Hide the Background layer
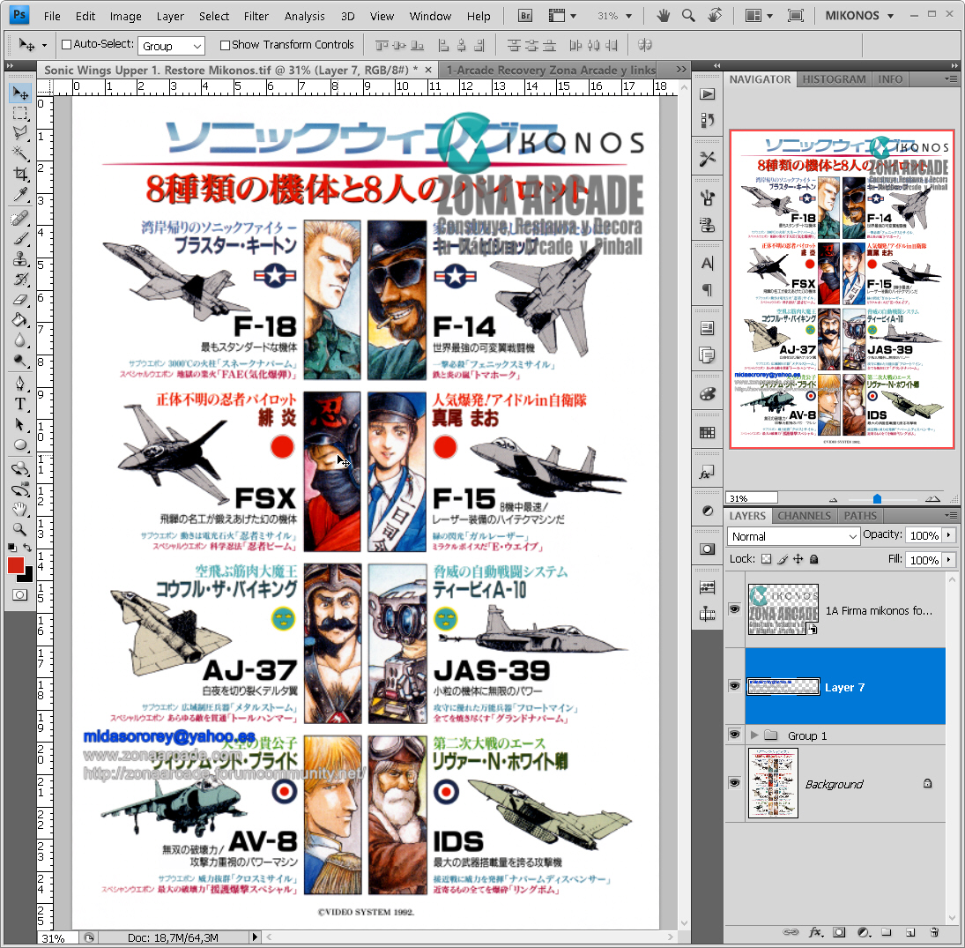Screen dimensions: 965x948 (734, 782)
